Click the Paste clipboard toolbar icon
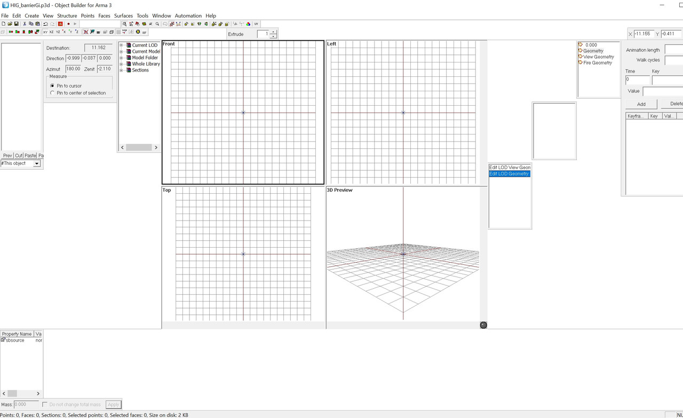The image size is (683, 418). tap(37, 23)
